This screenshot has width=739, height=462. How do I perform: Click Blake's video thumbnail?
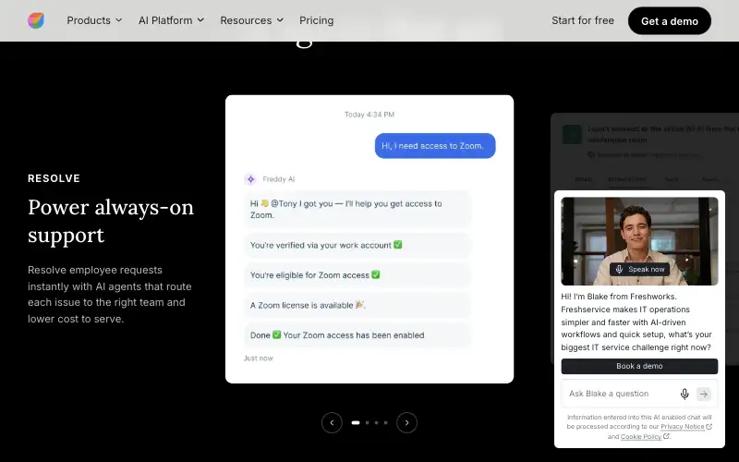[x=639, y=241]
